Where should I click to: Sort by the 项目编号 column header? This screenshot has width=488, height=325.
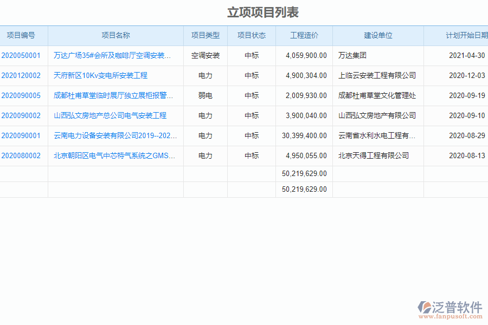pyautogui.click(x=24, y=35)
